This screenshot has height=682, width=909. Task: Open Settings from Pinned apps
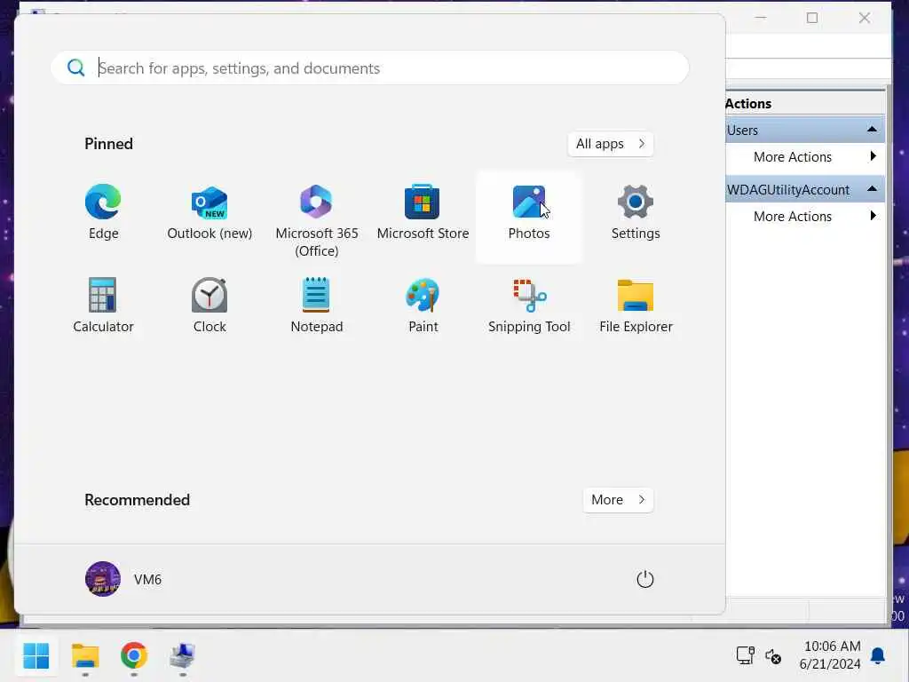pyautogui.click(x=636, y=213)
